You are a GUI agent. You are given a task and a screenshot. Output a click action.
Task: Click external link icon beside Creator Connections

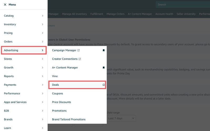click(x=80, y=59)
